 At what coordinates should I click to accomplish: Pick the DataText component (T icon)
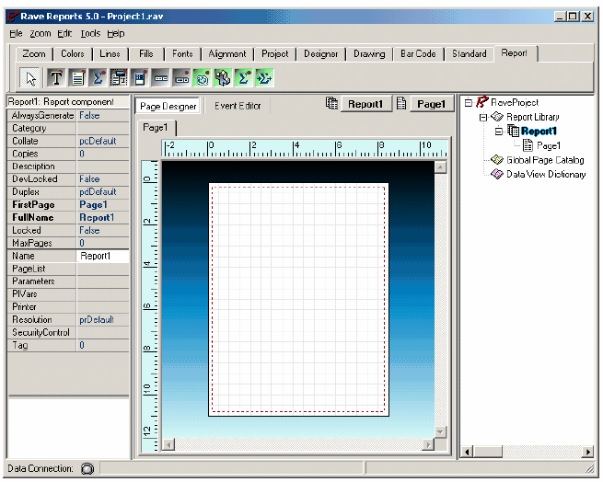[x=55, y=77]
